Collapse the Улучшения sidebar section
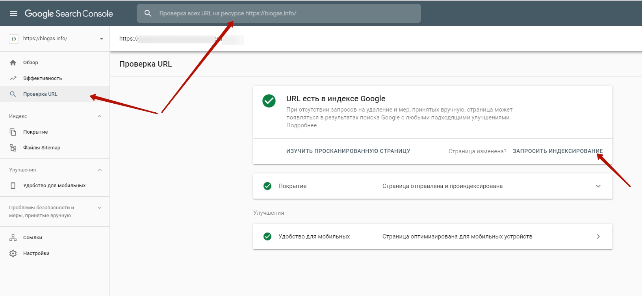This screenshot has width=642, height=296. click(x=100, y=170)
